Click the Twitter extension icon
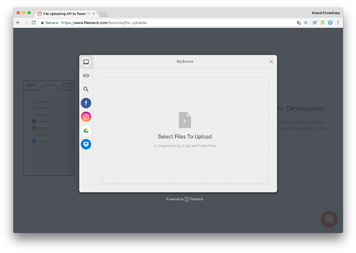The width and height of the screenshot is (356, 253). point(315,23)
